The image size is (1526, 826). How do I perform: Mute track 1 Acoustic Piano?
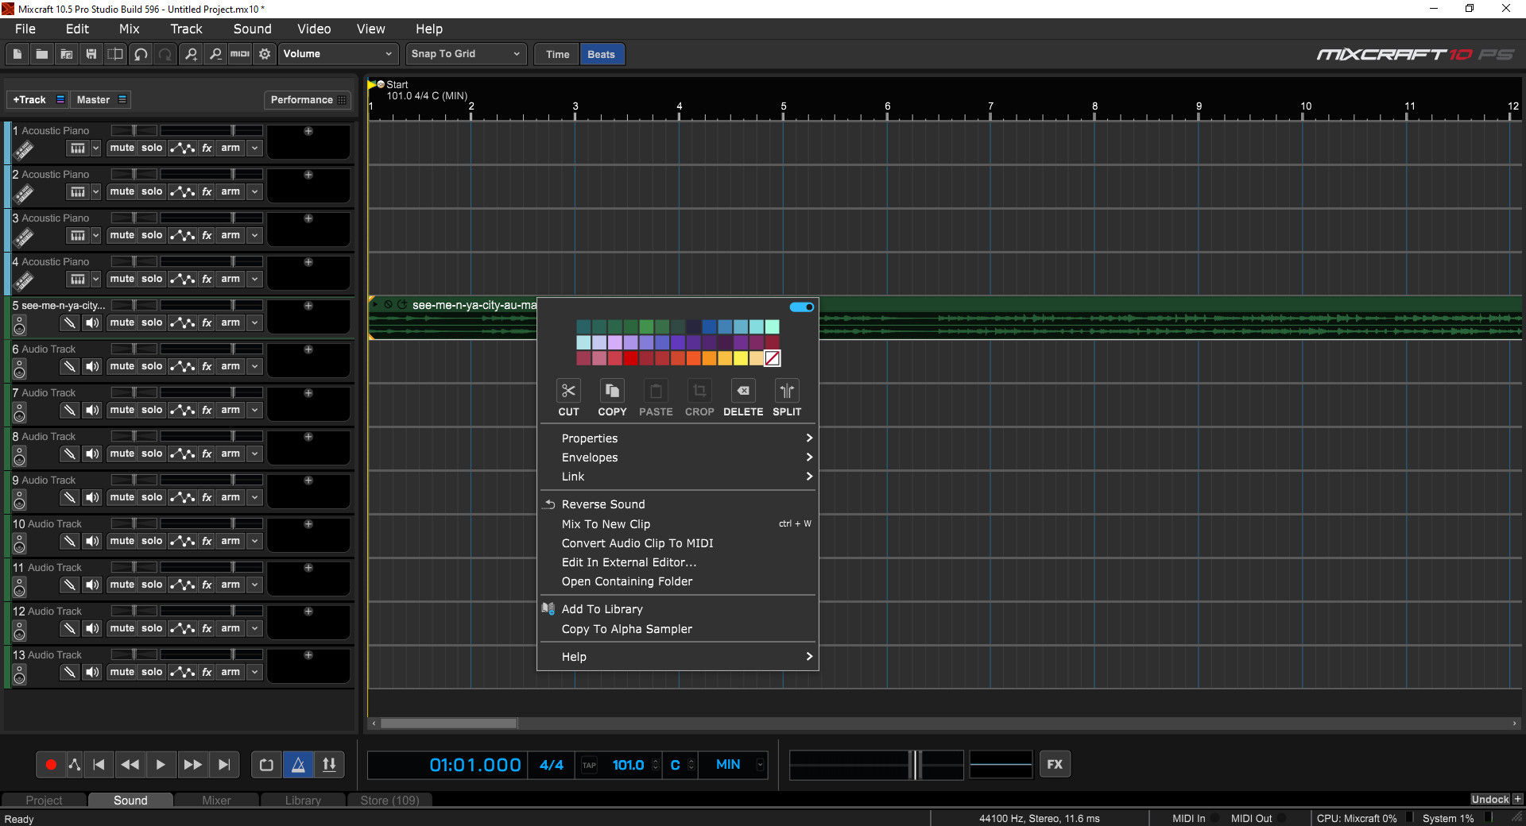point(122,148)
